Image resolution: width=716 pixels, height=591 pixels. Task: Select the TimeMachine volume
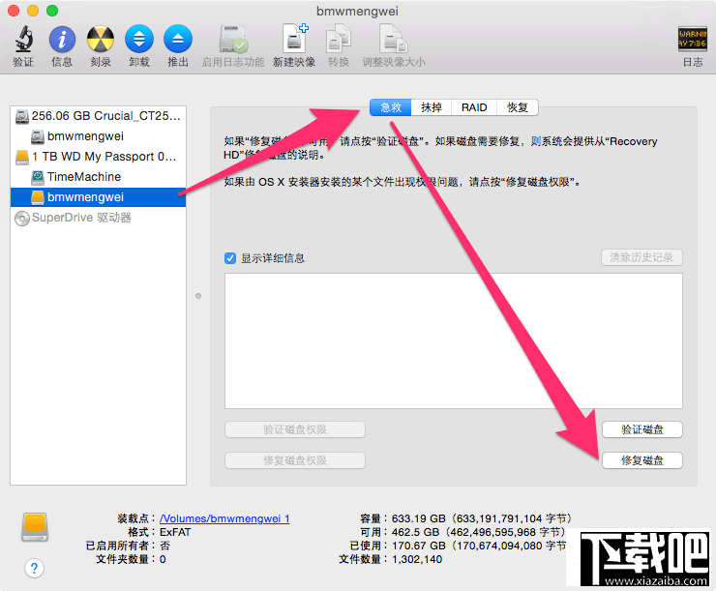pos(98,177)
